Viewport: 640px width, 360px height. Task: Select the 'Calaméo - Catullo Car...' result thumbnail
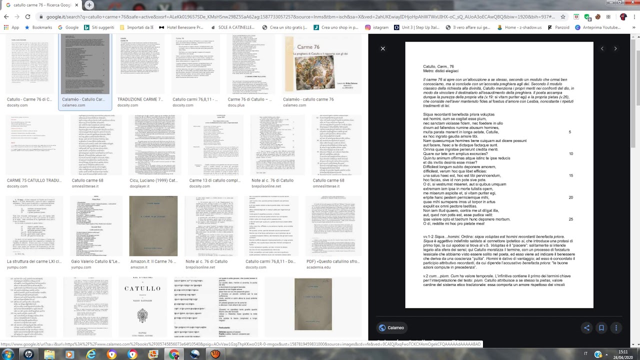84,64
